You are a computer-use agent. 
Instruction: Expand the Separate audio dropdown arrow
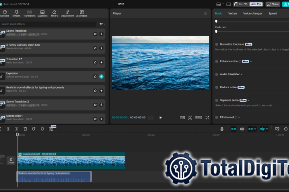[x=249, y=100]
